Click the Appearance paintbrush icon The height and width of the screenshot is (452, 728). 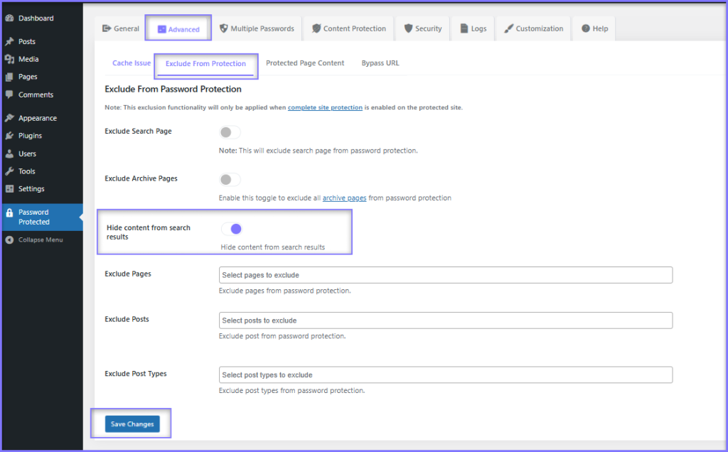(9, 118)
